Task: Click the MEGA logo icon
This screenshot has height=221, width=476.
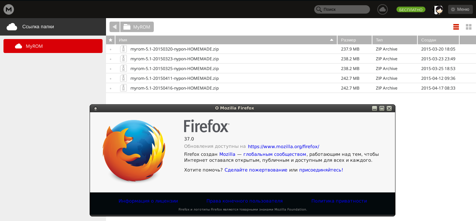Action: 9,9
